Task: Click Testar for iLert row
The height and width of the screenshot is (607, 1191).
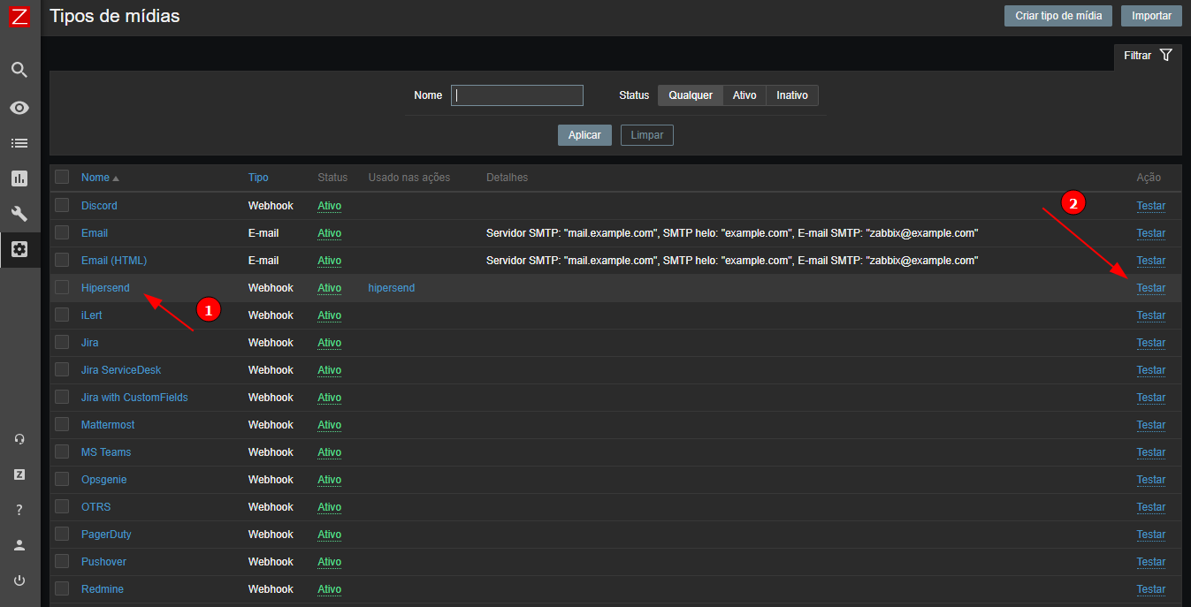Action: click(1151, 315)
